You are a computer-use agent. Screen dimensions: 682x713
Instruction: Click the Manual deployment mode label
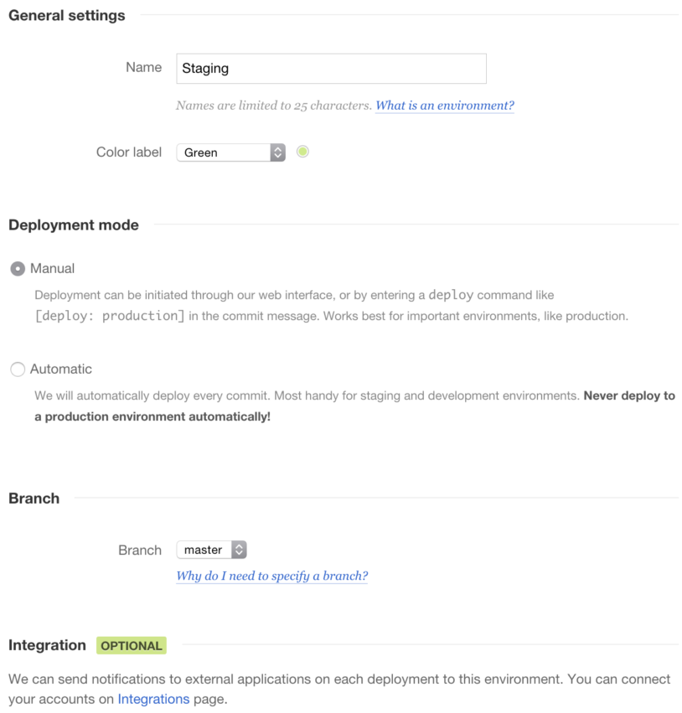pyautogui.click(x=52, y=269)
